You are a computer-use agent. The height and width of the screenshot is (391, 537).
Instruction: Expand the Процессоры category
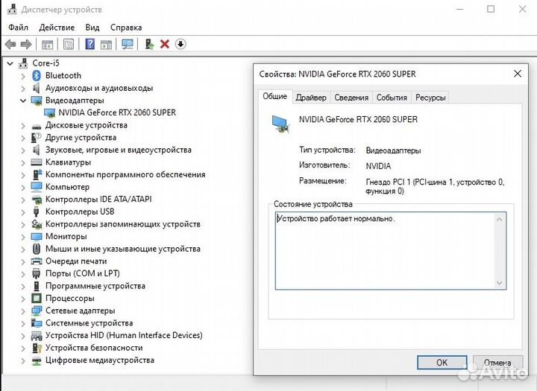click(22, 299)
